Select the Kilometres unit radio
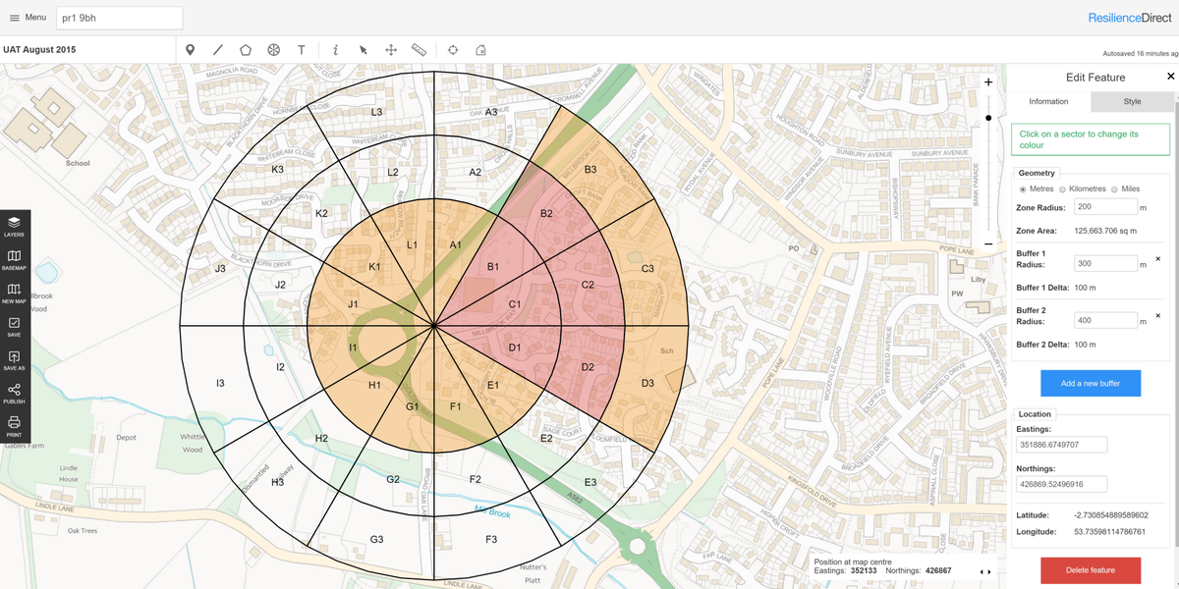 1062,188
